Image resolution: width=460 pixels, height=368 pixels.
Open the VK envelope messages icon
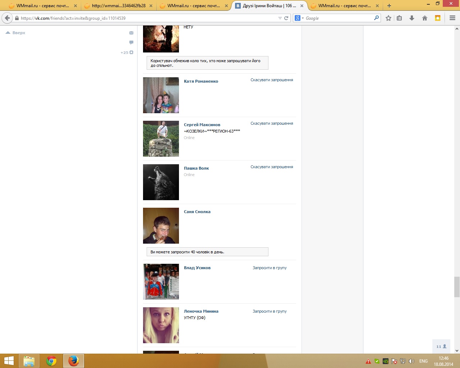click(131, 33)
